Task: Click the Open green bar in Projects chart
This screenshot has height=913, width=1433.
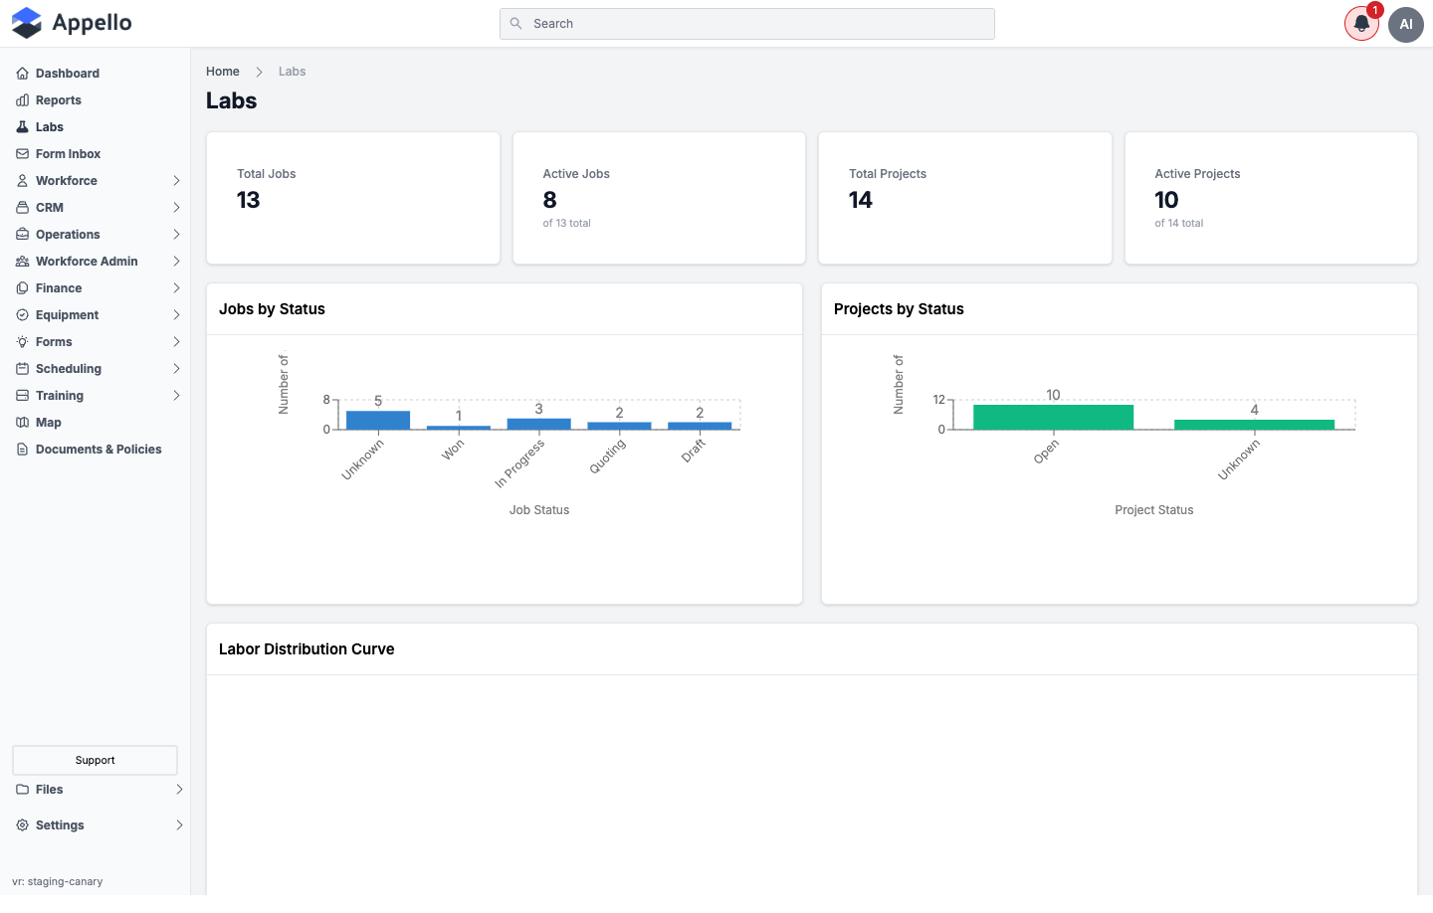Action: 1053,417
